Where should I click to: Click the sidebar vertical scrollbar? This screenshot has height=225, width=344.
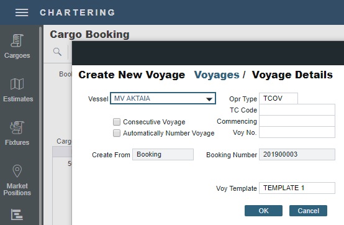pyautogui.click(x=40, y=125)
